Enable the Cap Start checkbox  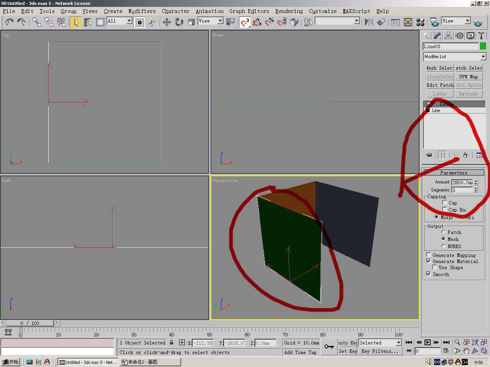444,203
